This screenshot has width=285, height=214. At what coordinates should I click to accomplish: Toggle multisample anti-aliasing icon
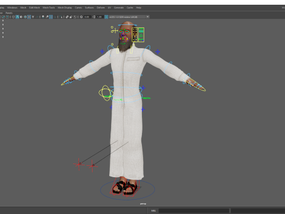pos(51,17)
